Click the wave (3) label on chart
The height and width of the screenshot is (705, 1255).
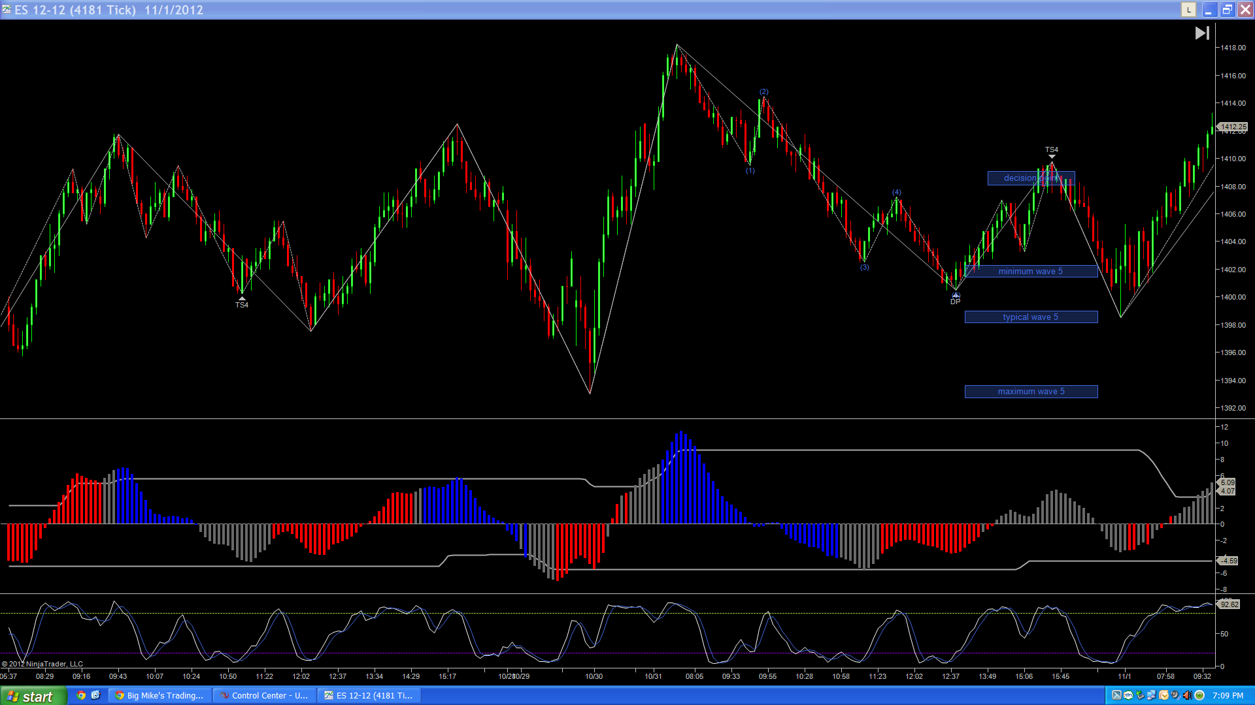(865, 268)
